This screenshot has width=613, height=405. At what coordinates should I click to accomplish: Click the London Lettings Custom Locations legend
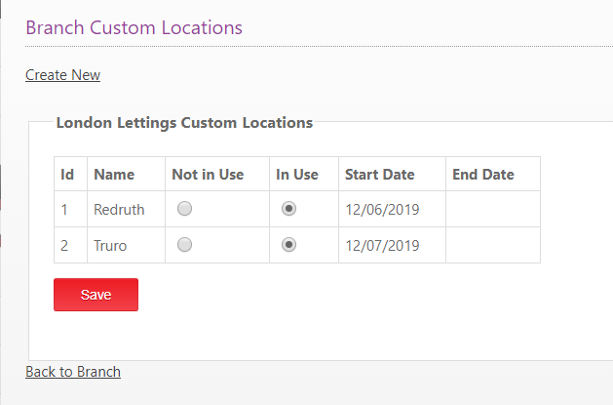tap(184, 123)
